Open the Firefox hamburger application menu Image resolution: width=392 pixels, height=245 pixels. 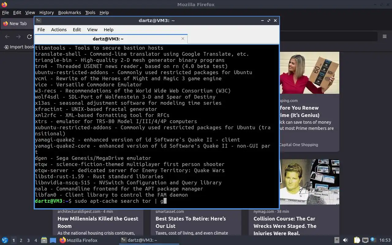coord(385,36)
